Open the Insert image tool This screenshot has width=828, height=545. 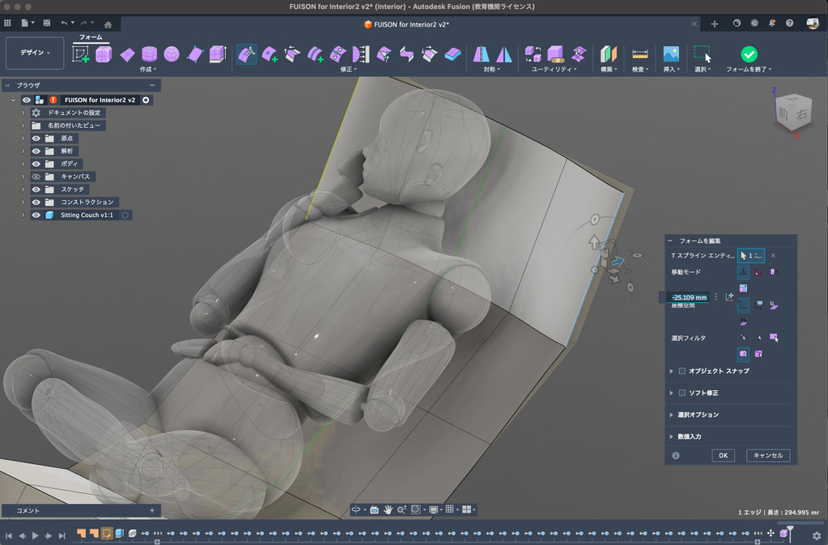click(670, 54)
